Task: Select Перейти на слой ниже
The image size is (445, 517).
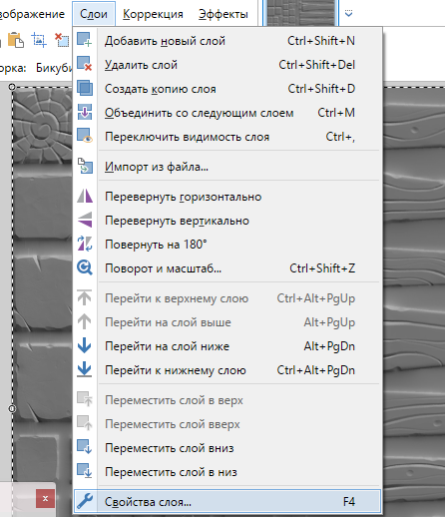Action: point(227,346)
